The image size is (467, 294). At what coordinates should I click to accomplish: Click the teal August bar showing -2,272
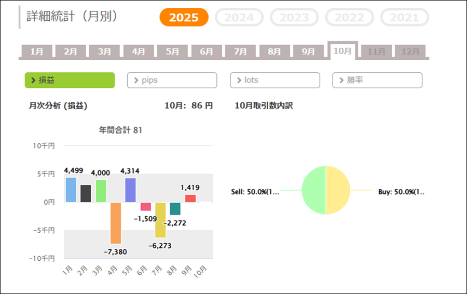pyautogui.click(x=175, y=208)
